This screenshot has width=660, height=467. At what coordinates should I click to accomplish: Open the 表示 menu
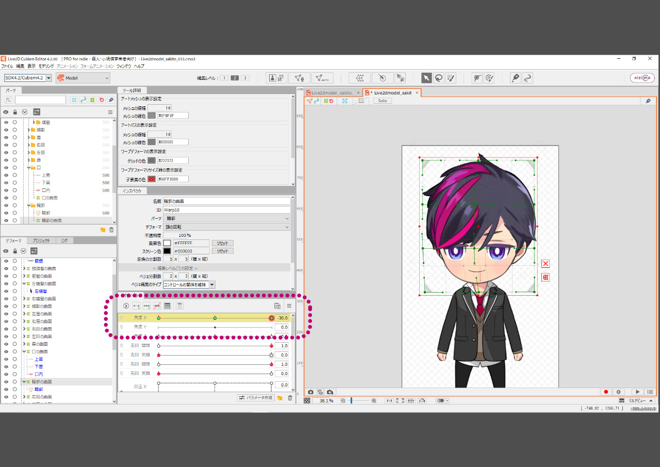click(x=31, y=66)
